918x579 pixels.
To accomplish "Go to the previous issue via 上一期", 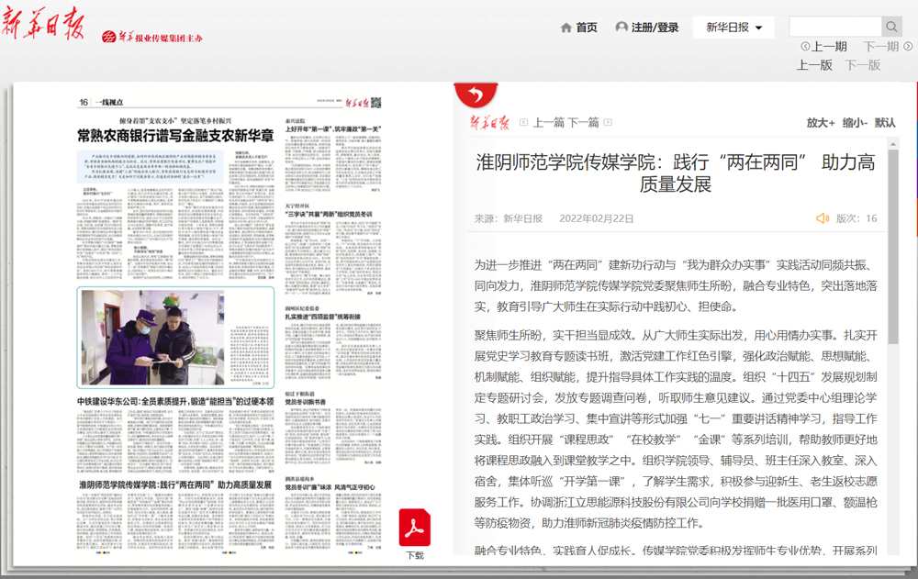I will click(828, 46).
